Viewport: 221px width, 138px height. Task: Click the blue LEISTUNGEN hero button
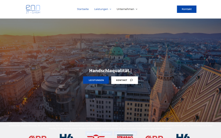96,80
